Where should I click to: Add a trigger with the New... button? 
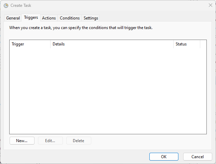click(x=22, y=140)
